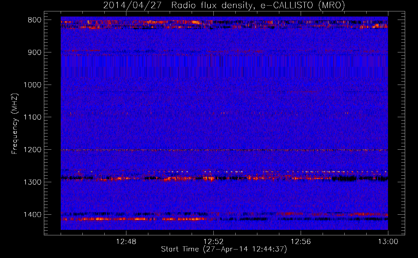Viewport: 418px width, 258px height.
Task: Click the '1400' frequency axis label
Action: [x=32, y=215]
